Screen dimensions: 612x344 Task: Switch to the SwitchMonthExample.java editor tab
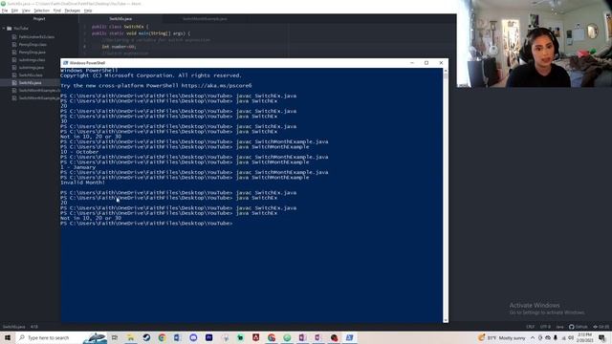pyautogui.click(x=205, y=19)
